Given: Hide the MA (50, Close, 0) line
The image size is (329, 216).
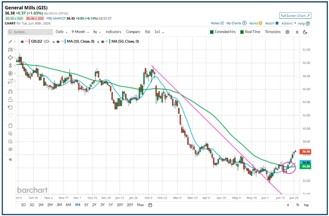Looking at the screenshot, I should click(x=103, y=41).
